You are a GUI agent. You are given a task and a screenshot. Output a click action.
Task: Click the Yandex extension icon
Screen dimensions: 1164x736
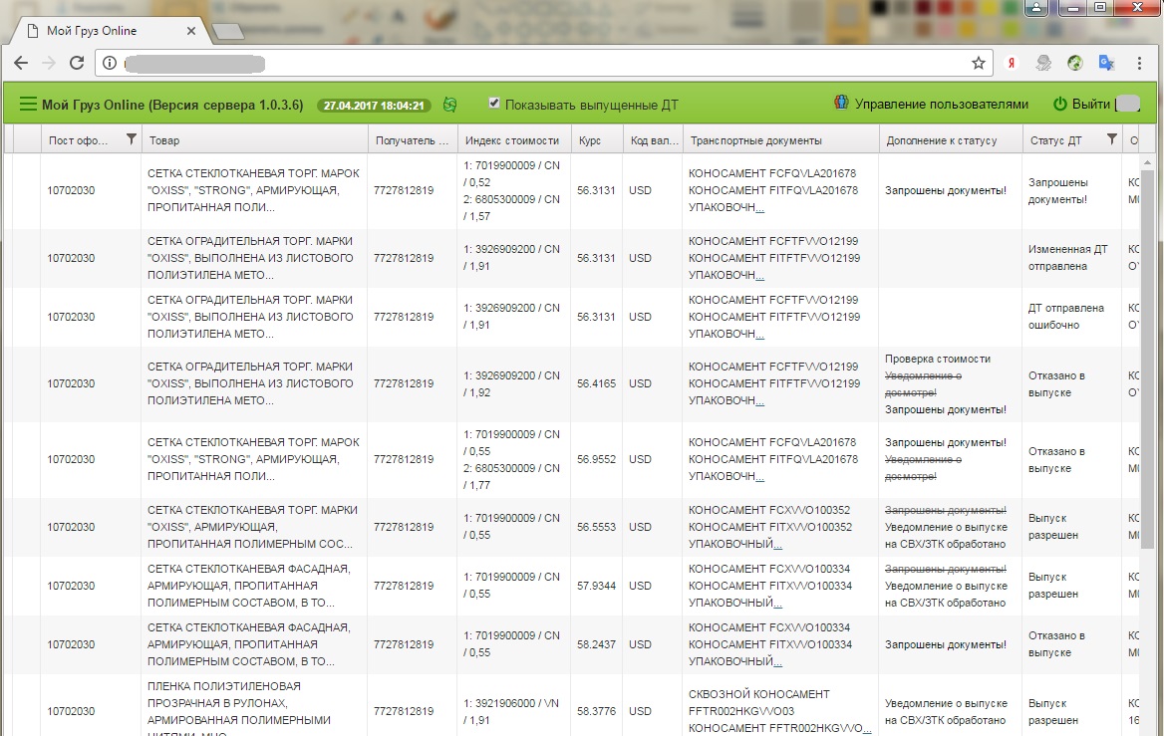1012,63
